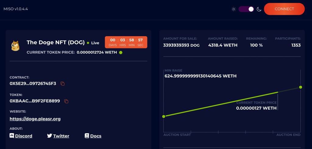Click the moon dark-mode icon
312x149 pixels.
[259, 9]
